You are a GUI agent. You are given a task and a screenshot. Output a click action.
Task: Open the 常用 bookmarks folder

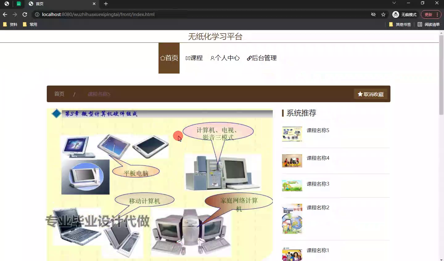(30, 24)
